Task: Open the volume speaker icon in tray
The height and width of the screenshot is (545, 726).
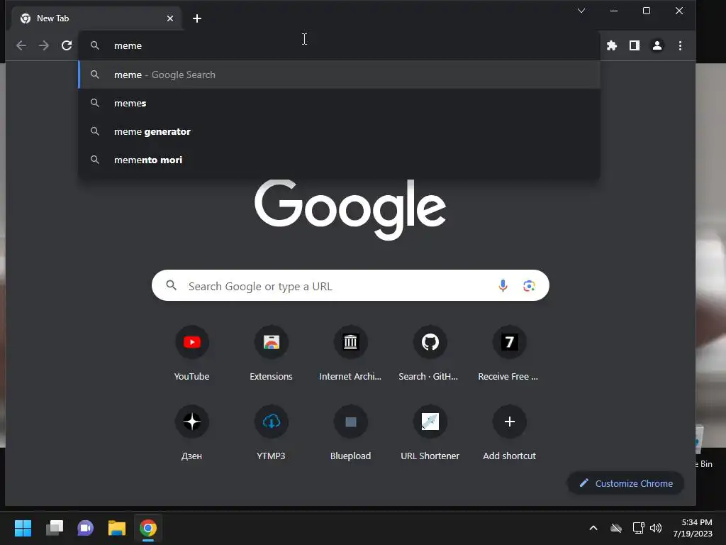Action: [656, 528]
